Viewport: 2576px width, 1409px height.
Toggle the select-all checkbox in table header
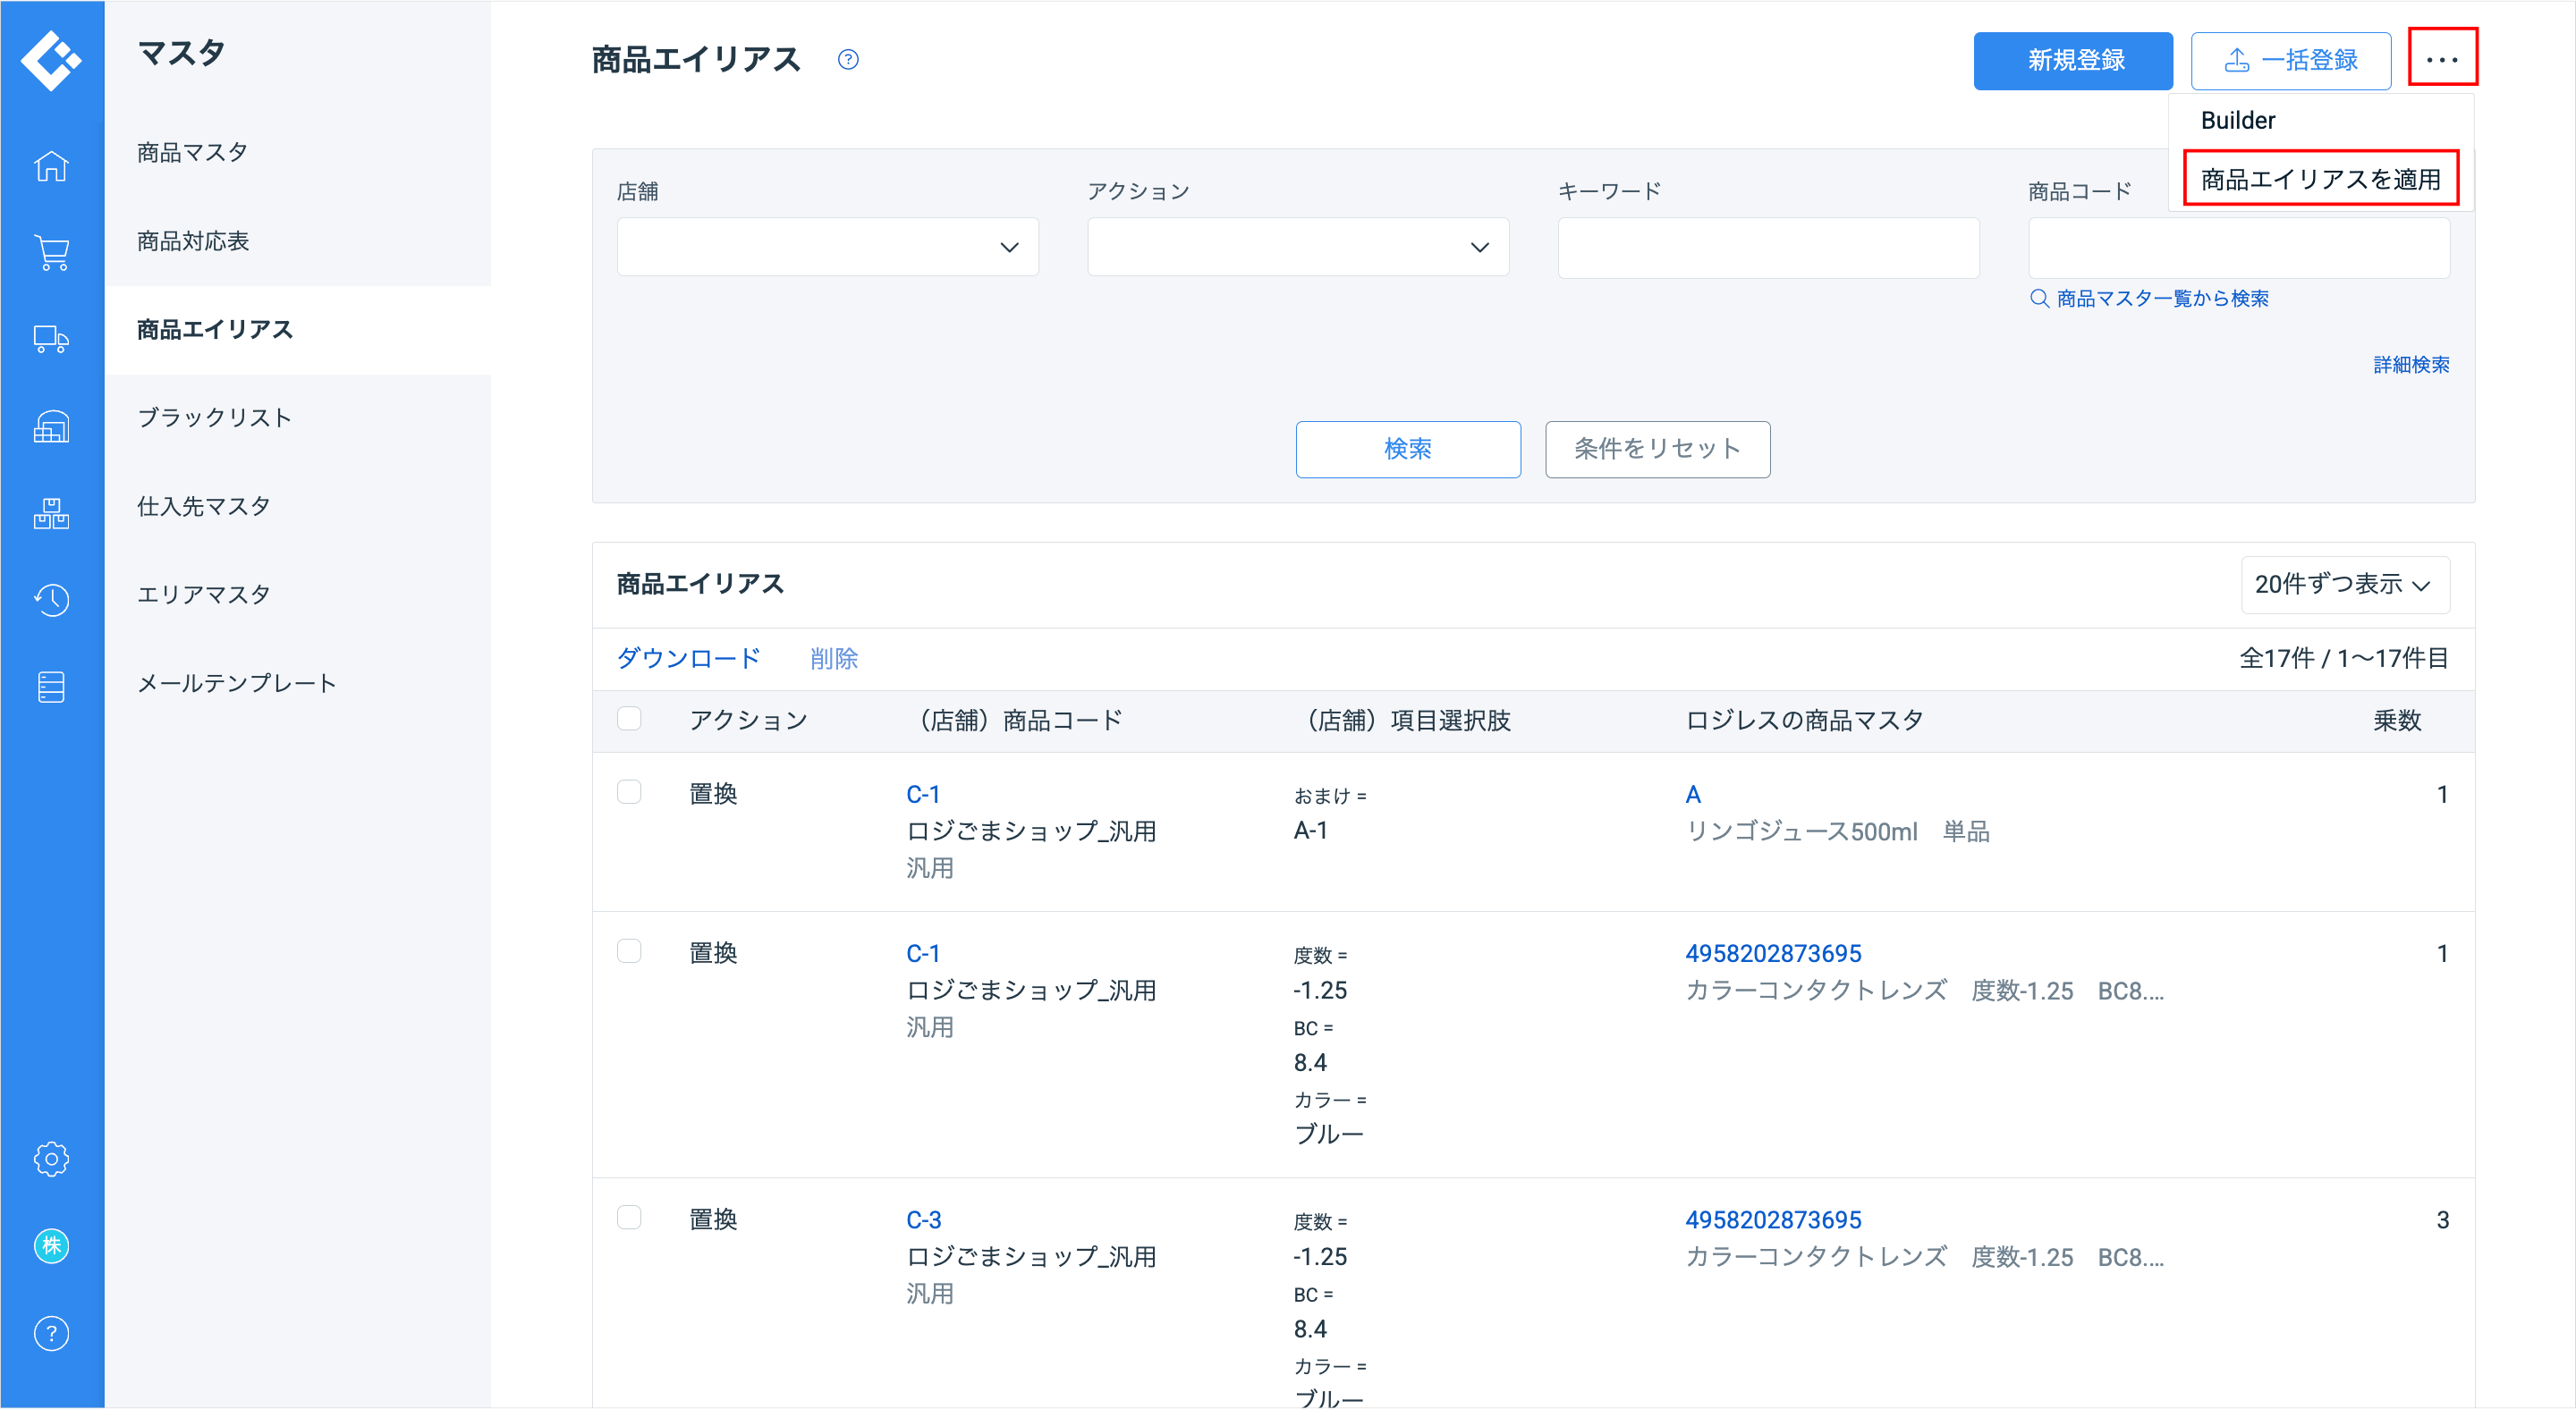click(629, 719)
